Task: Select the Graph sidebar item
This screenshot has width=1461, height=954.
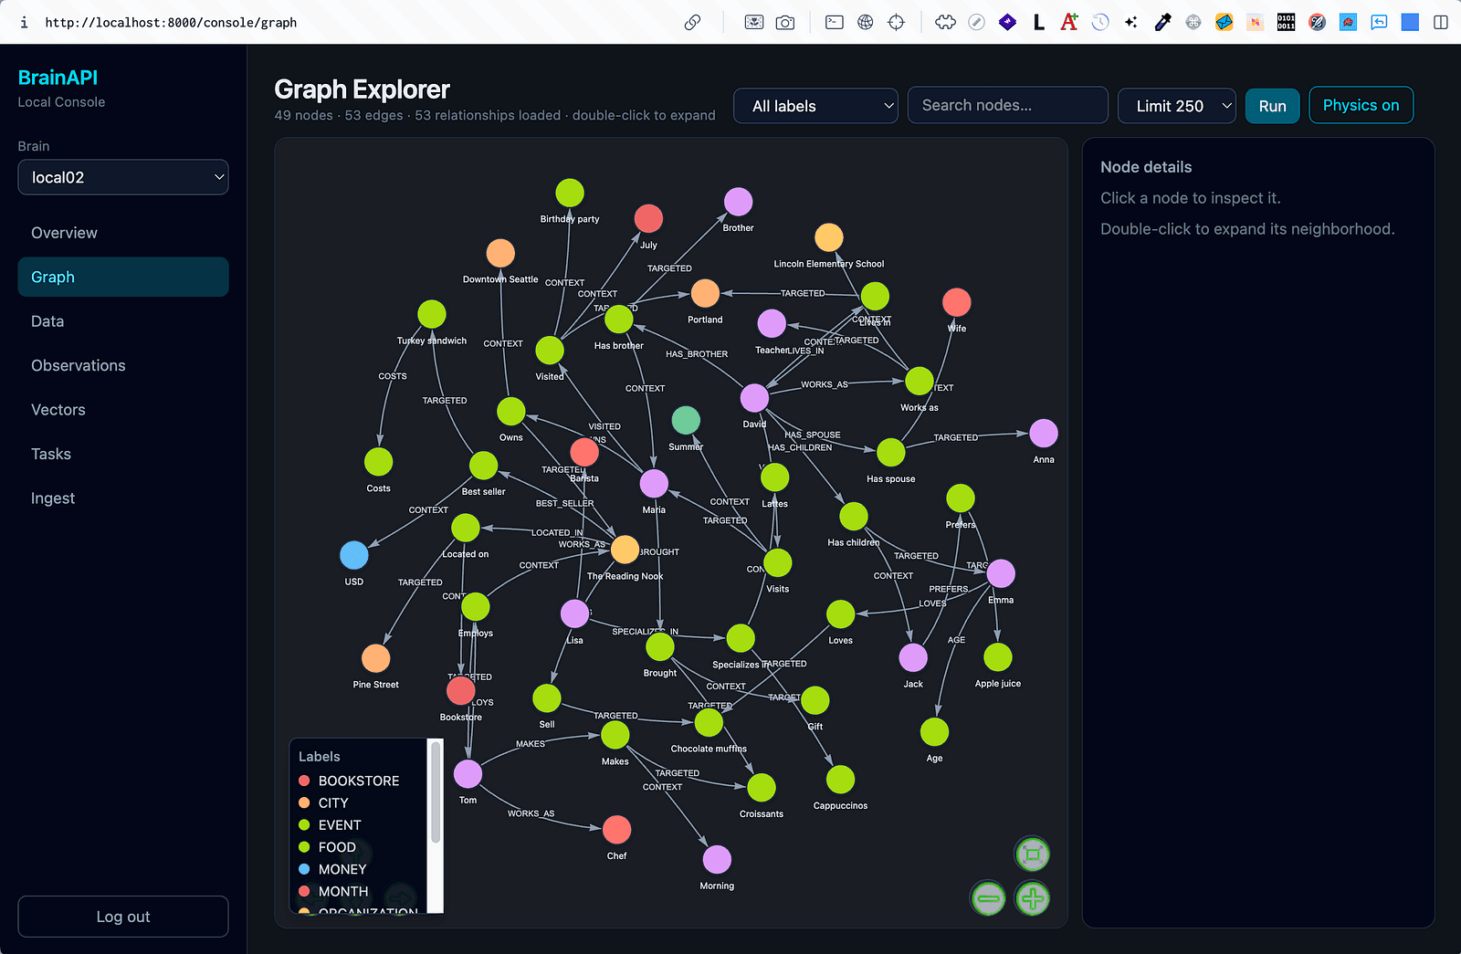Action: [x=123, y=277]
